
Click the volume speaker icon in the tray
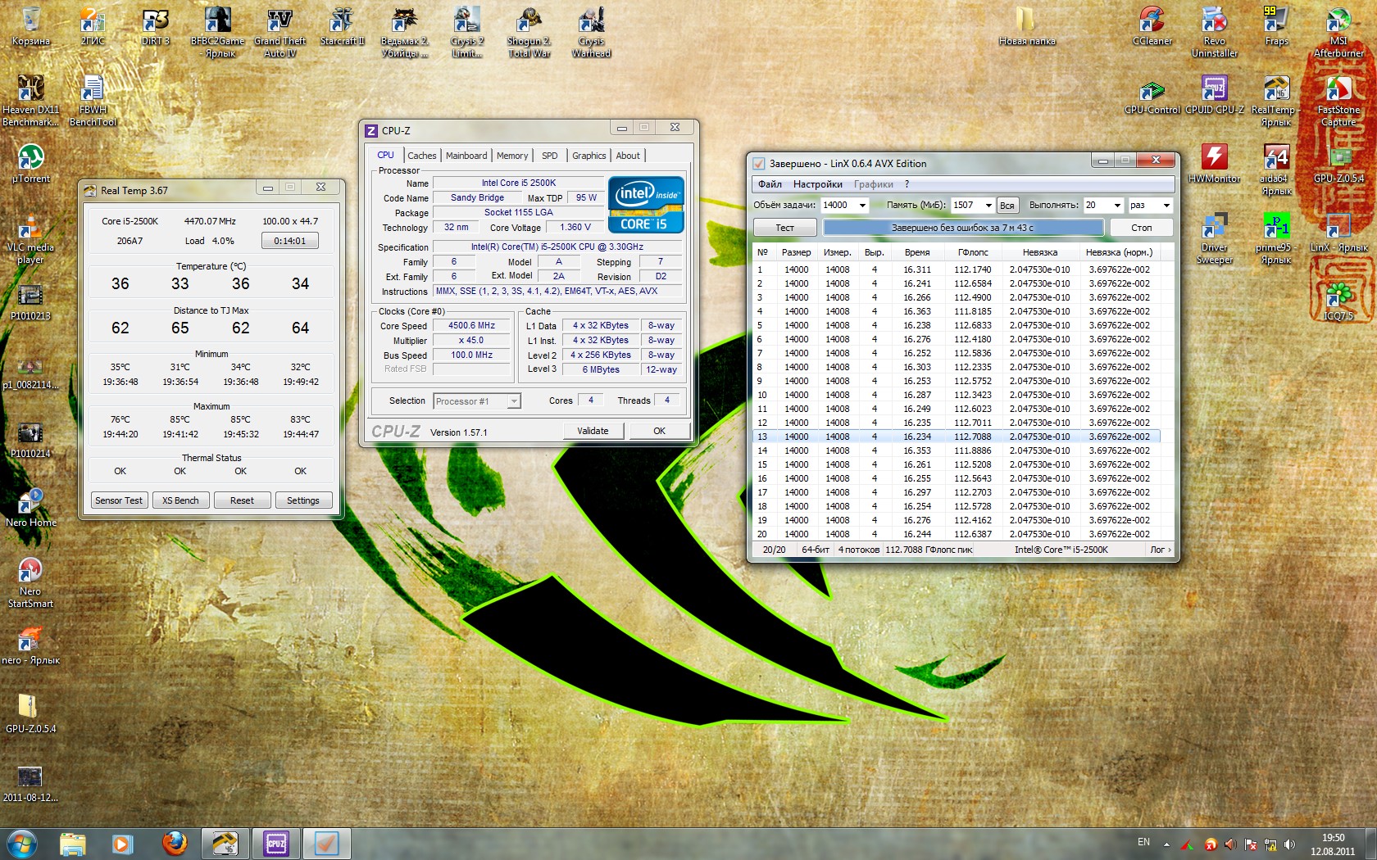pos(1289,844)
